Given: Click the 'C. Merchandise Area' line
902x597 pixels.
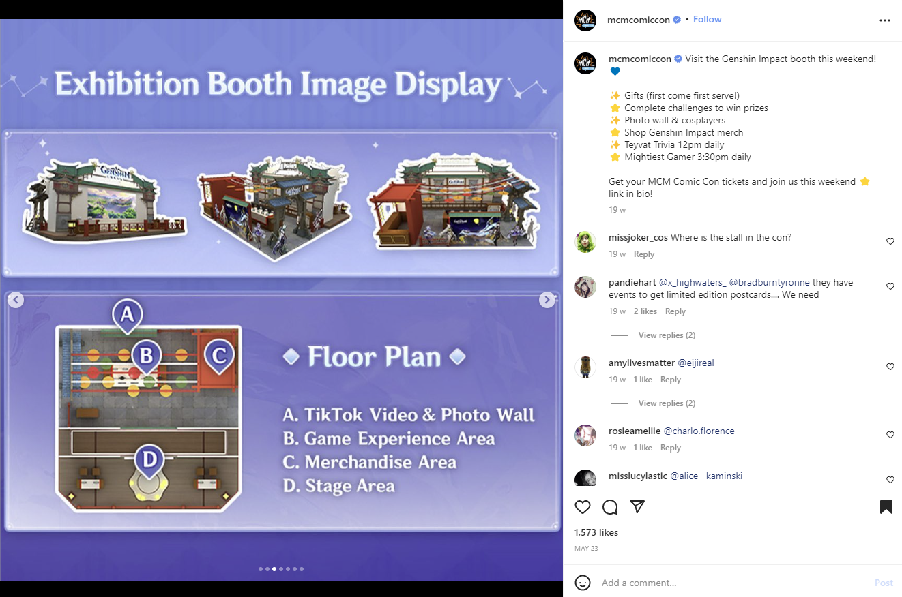Looking at the screenshot, I should (x=369, y=463).
